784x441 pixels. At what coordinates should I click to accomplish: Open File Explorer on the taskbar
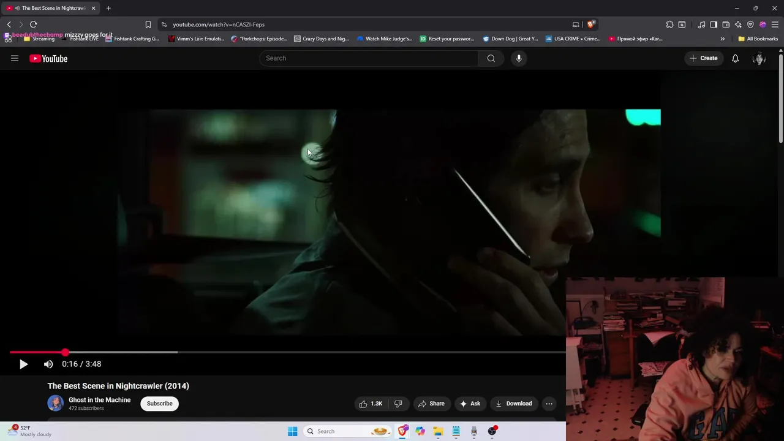coord(438,431)
